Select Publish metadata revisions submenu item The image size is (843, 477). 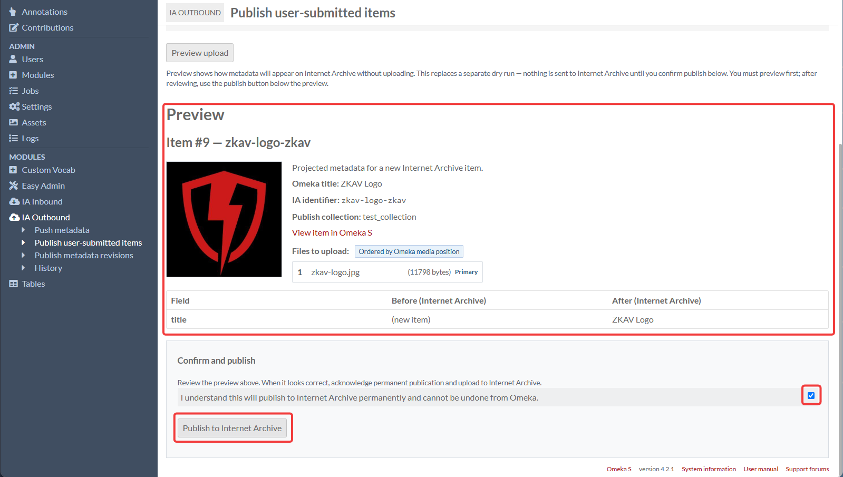84,255
